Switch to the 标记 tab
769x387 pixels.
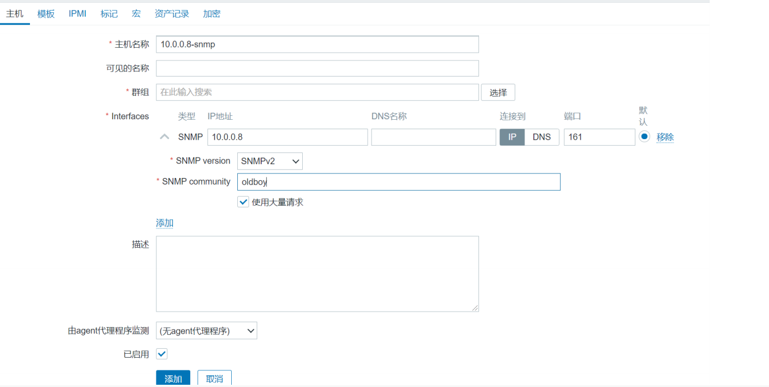(109, 14)
